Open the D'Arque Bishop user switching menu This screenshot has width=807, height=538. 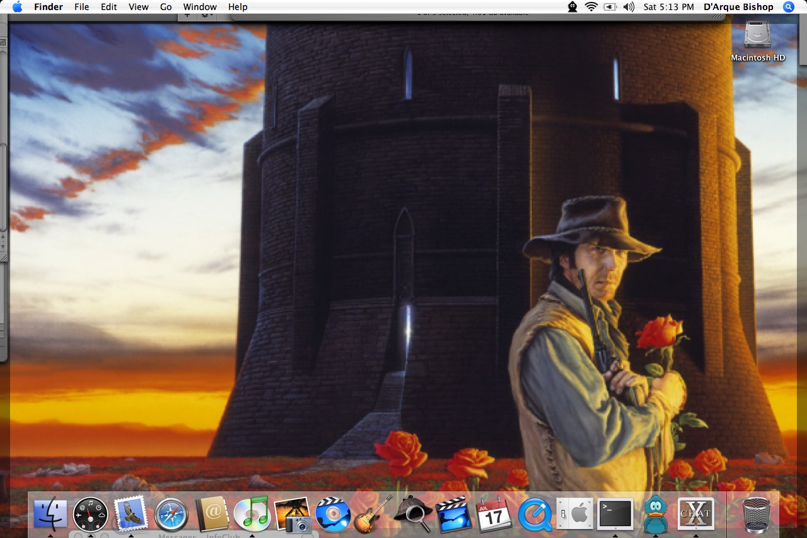pos(738,7)
